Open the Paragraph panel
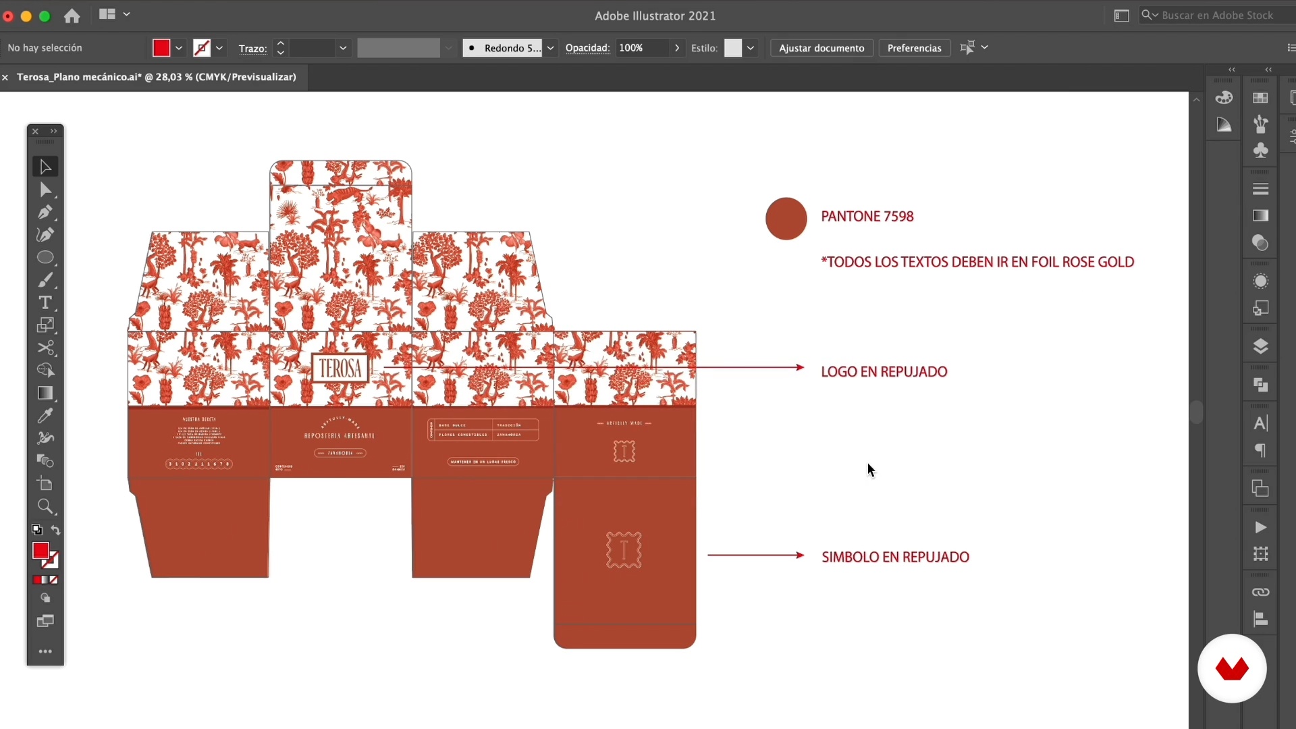 pyautogui.click(x=1260, y=450)
